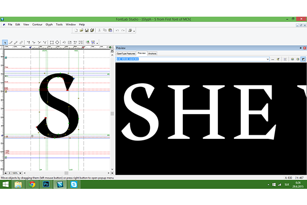
Task: Open Photoshop from the Windows taskbar
Action: pyautogui.click(x=47, y=185)
